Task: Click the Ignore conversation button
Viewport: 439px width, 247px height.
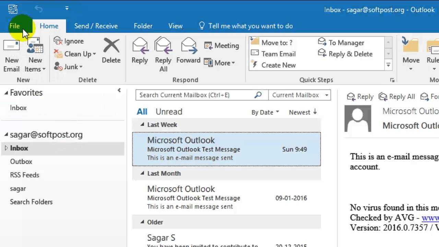Action: pyautogui.click(x=69, y=41)
